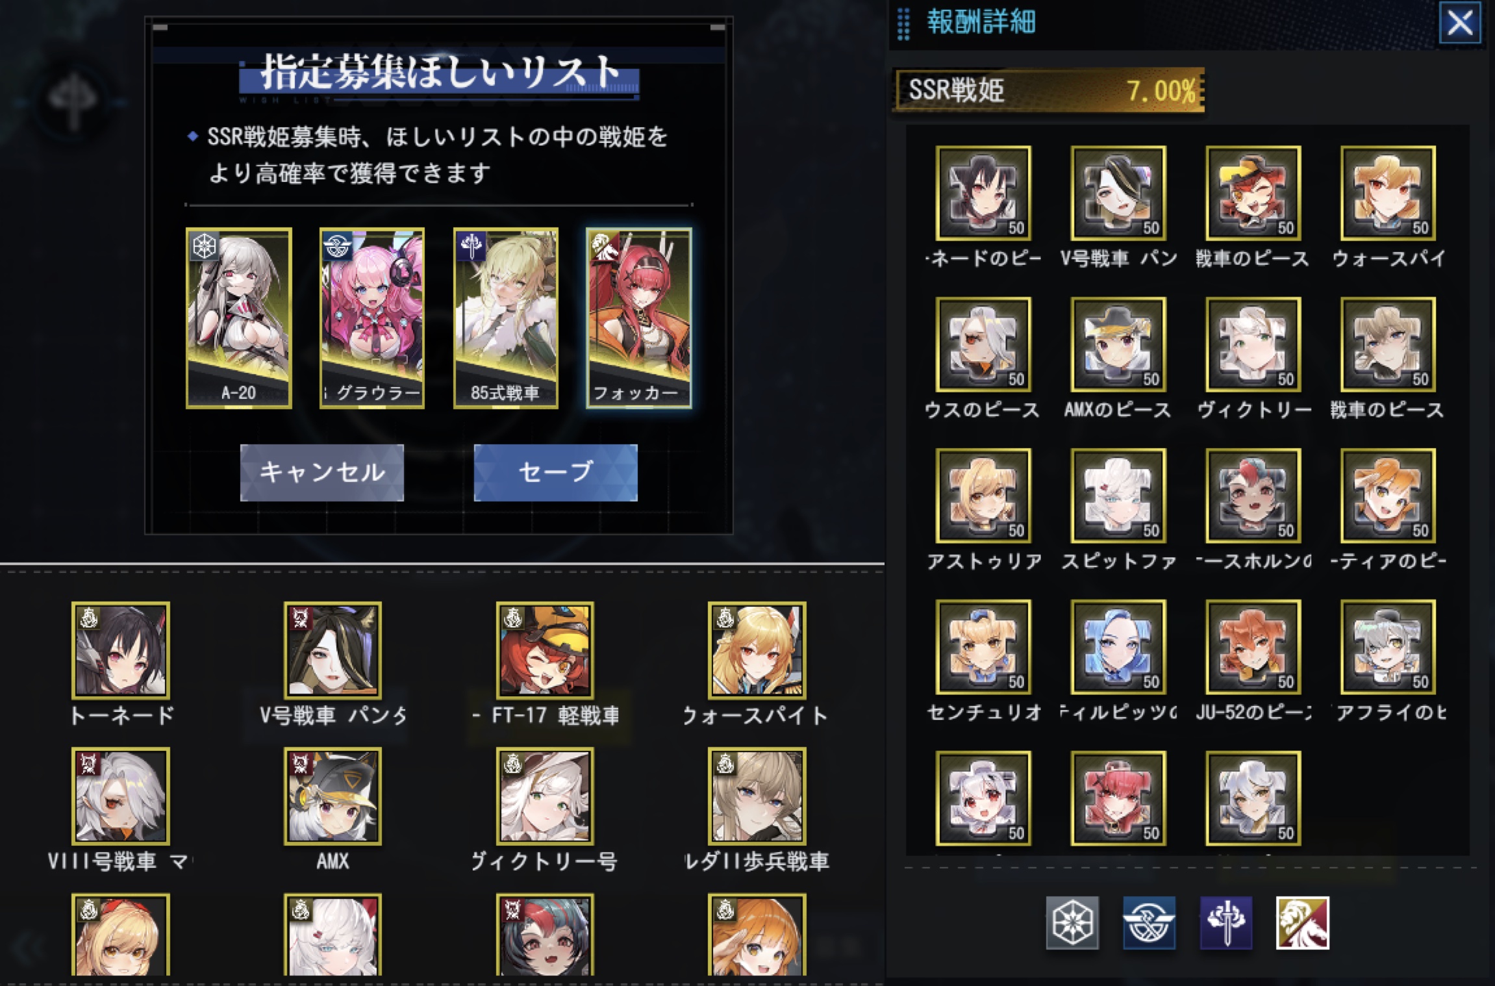Select the purple sword faction filter icon
Screen dimensions: 1495x986
tap(1225, 923)
